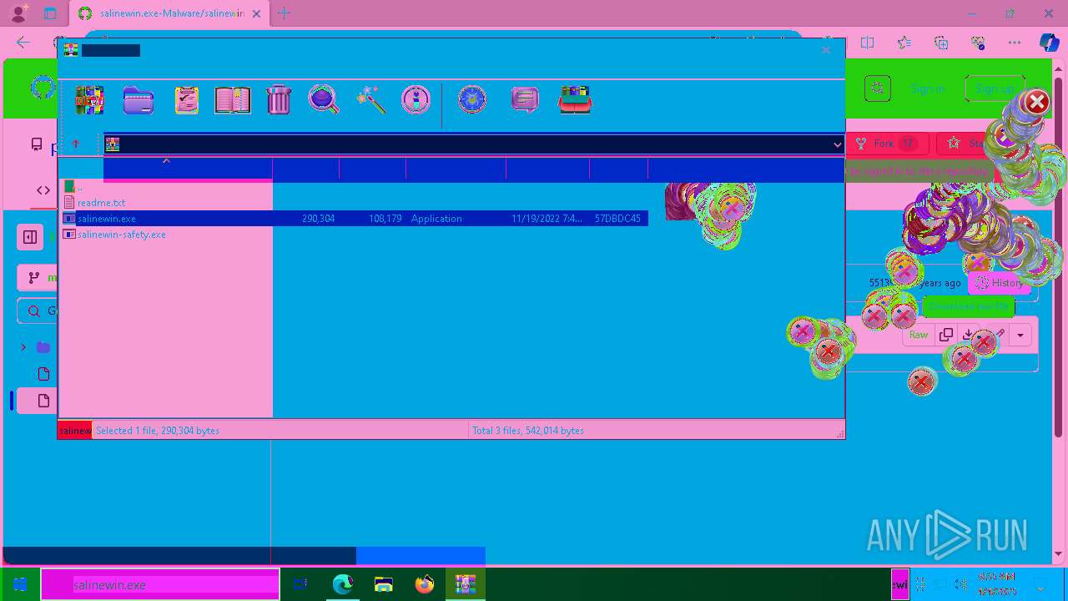The width and height of the screenshot is (1068, 601).
Task: Go back in the Edge browser
Action: point(23,43)
